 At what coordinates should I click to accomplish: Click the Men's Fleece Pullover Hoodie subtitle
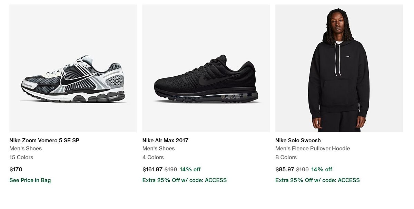(x=313, y=149)
